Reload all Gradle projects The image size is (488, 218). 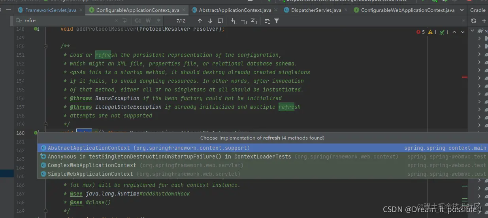[x=474, y=21]
